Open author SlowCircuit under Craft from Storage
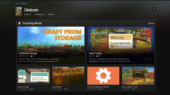The image size is (170, 95). 25,56
